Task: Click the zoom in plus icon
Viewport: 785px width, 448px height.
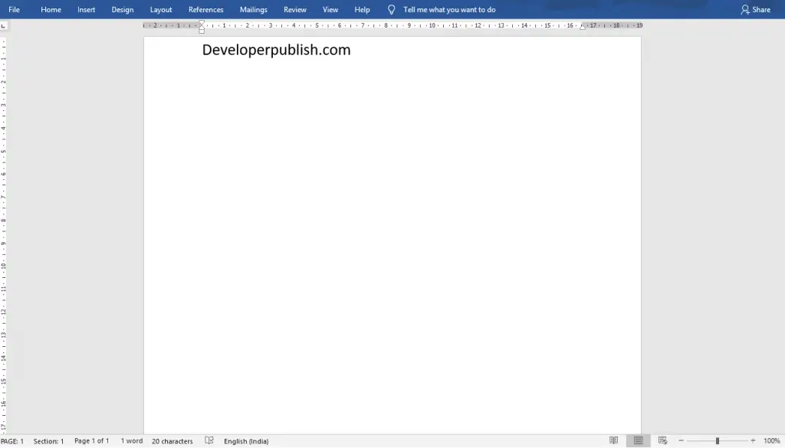Action: (753, 440)
